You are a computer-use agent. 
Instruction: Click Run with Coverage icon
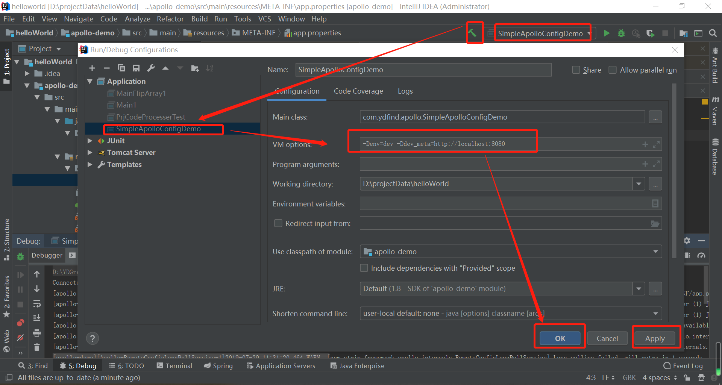pos(651,33)
